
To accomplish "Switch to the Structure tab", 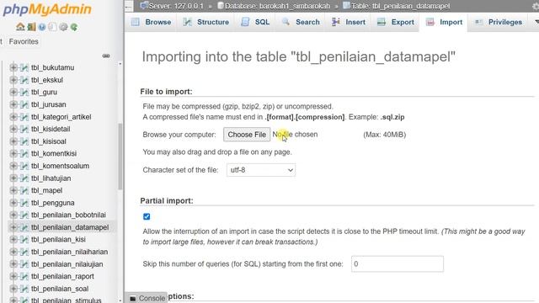I will point(205,22).
